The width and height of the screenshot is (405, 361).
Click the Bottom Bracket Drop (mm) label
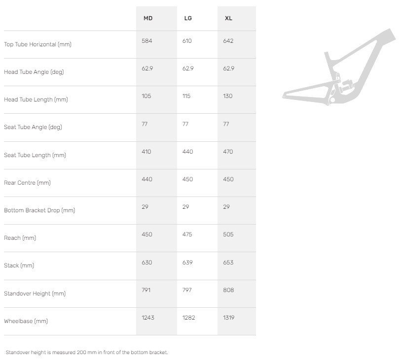39,210
